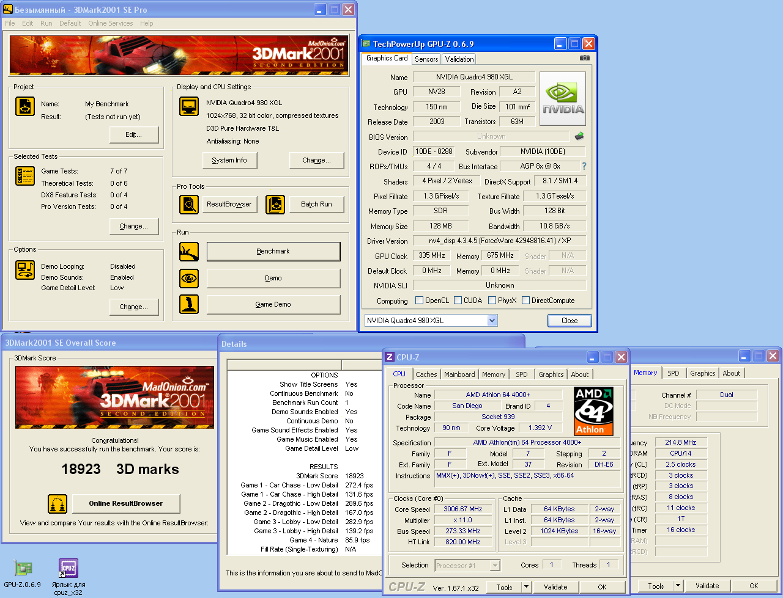Click the Online ResultBrowser icon in Overall Score

(58, 504)
